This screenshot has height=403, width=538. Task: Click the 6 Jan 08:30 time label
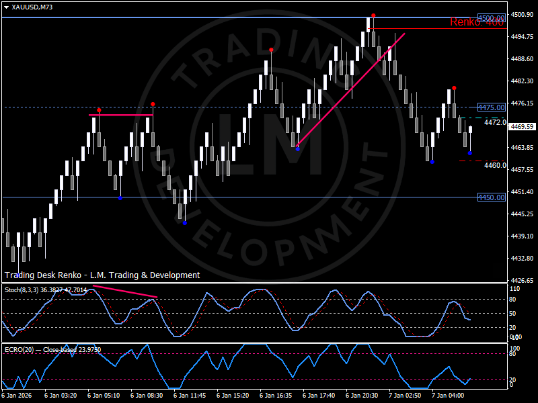tap(147, 396)
